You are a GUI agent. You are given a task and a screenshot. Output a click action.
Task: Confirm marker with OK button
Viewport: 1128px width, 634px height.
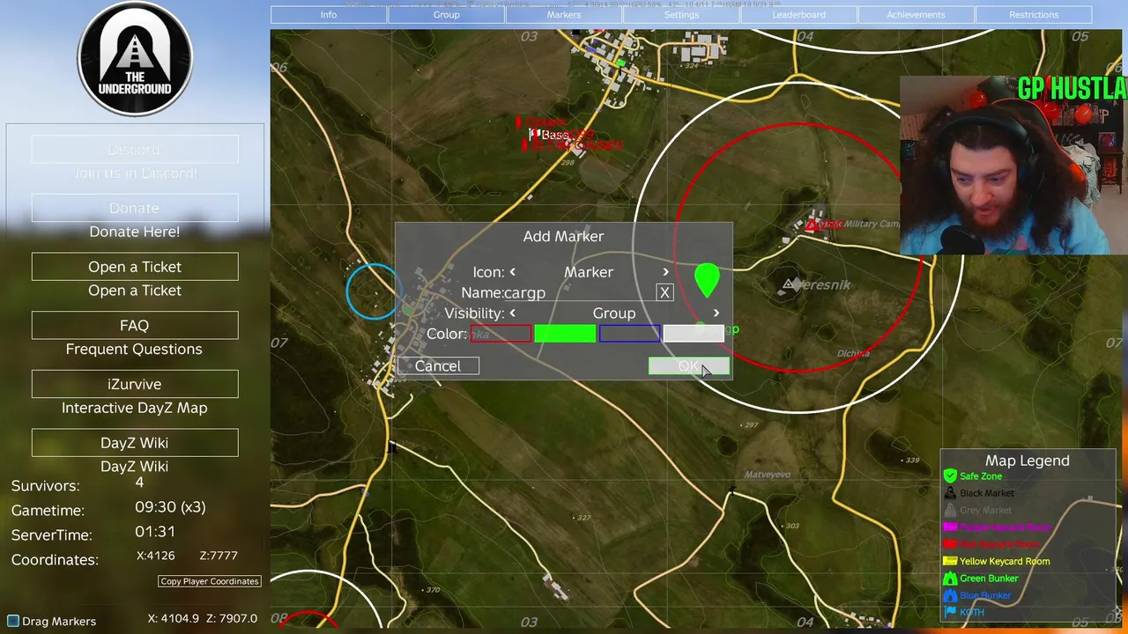689,366
